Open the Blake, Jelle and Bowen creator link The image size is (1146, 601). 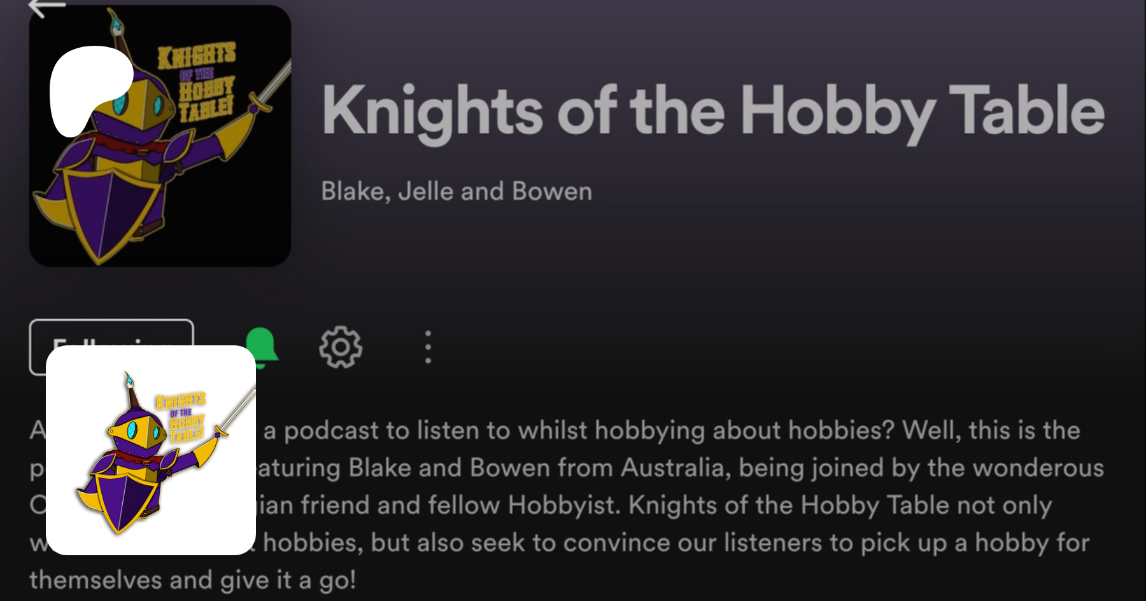tap(456, 191)
